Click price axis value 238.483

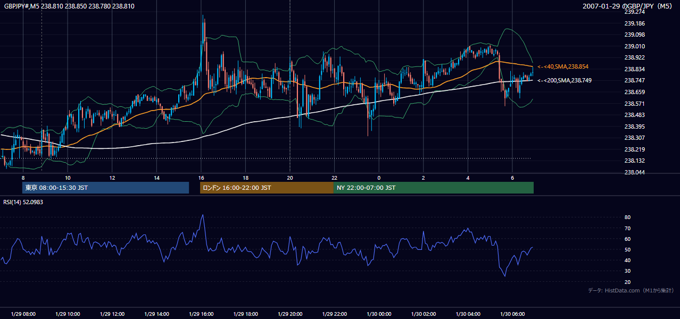point(634,115)
